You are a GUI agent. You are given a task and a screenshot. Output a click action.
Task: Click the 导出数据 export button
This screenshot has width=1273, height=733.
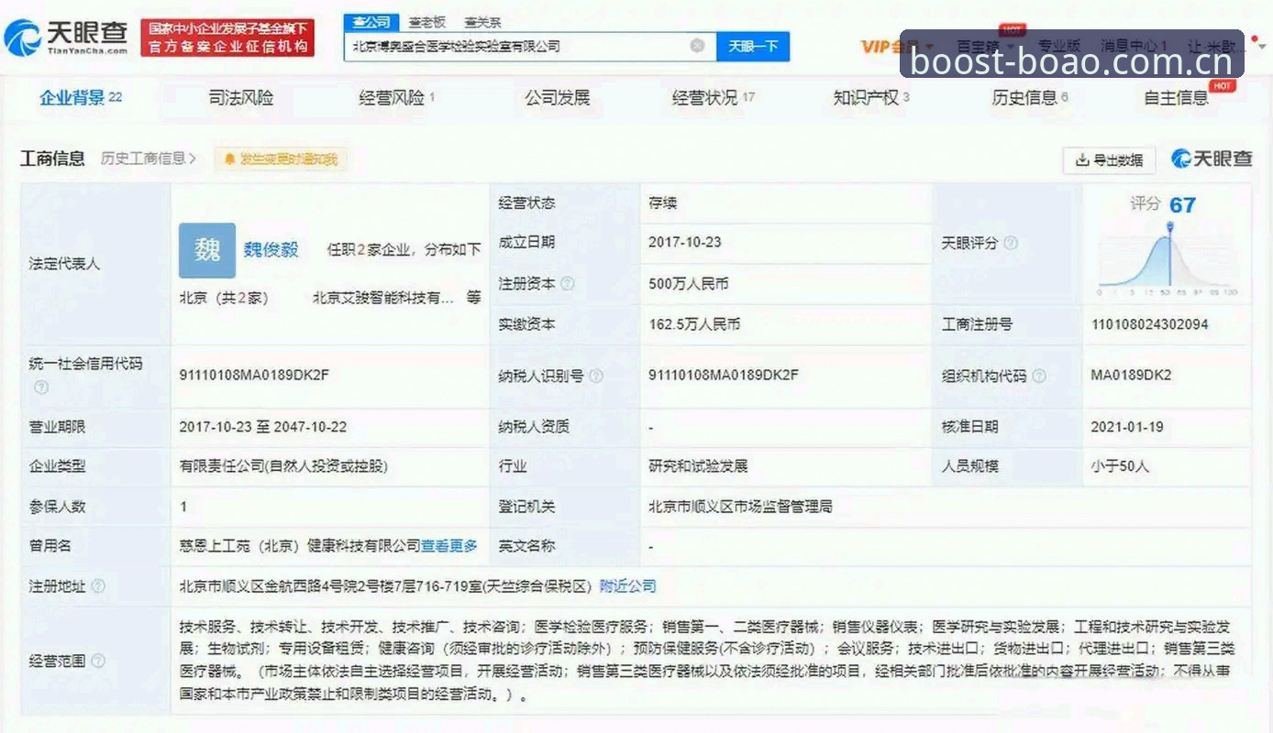coord(1109,160)
